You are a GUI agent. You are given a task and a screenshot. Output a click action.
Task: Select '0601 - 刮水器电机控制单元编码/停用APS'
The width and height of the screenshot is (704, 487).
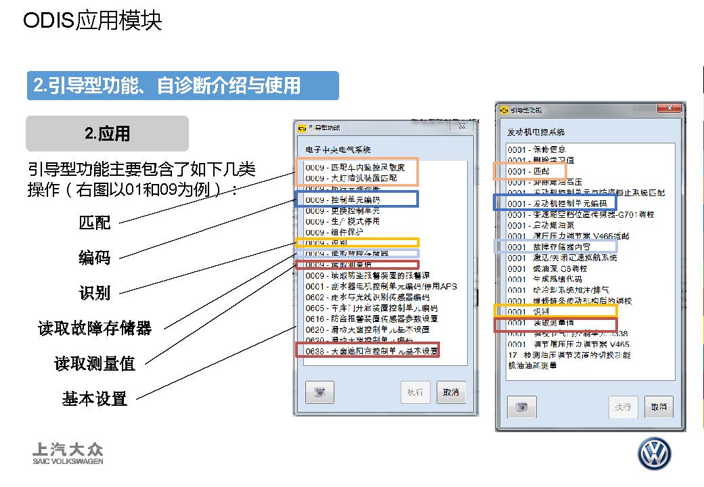tap(381, 286)
